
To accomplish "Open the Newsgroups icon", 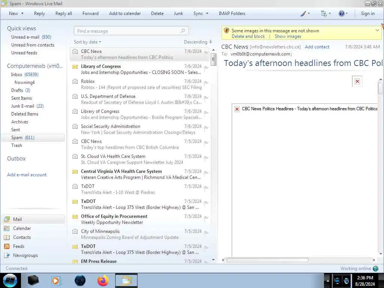I will (7, 255).
